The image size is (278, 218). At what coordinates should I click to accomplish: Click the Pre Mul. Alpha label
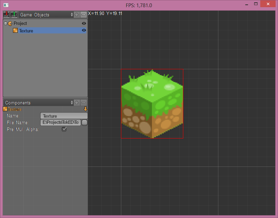pos(23,129)
